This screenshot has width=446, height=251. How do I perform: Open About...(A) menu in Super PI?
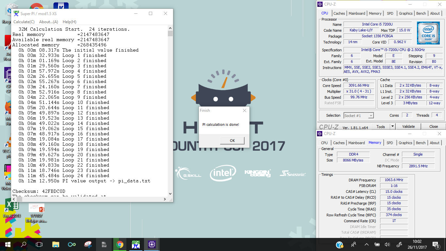click(48, 22)
